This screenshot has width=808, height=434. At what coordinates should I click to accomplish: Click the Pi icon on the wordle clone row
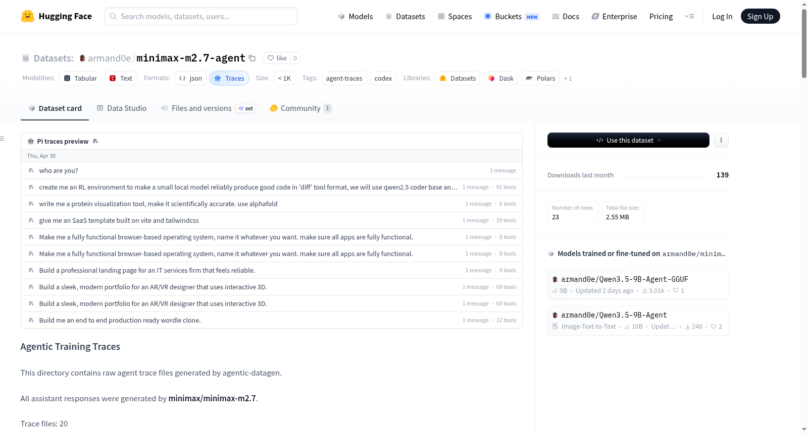(31, 320)
